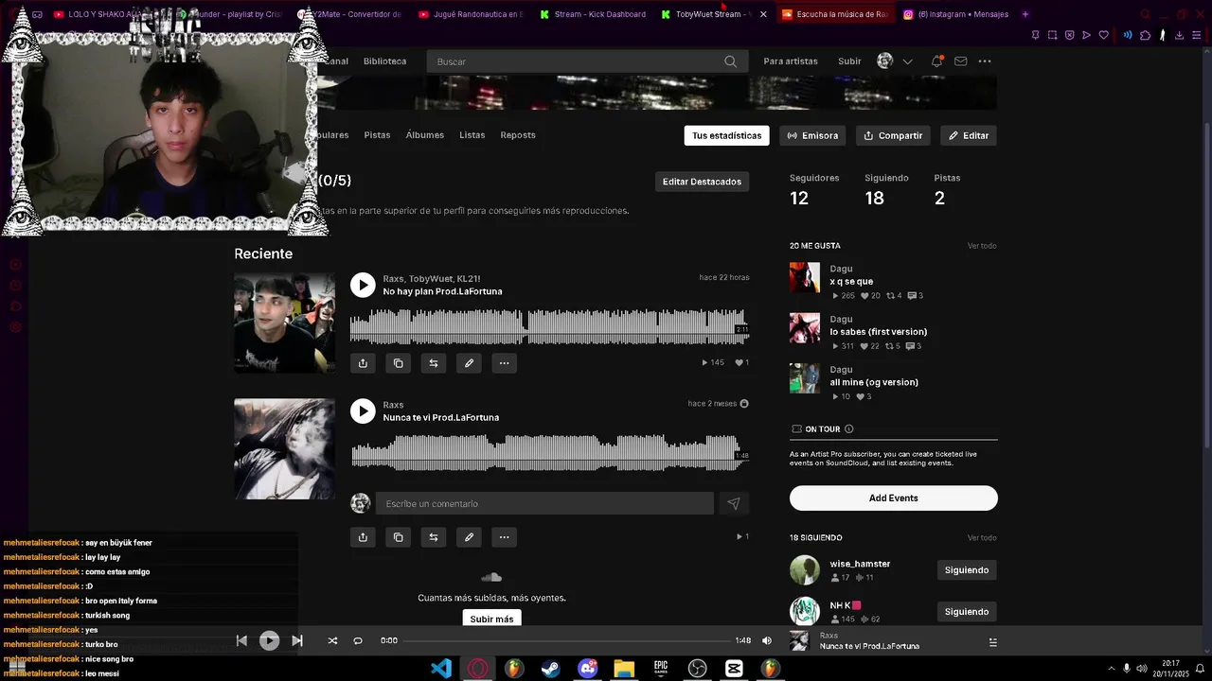The width and height of the screenshot is (1212, 681).
Task: Switch to the Pistas tab
Action: [x=377, y=135]
